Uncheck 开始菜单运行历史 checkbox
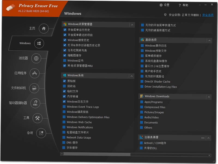Screen dimensions: 218x164 coord(65,30)
